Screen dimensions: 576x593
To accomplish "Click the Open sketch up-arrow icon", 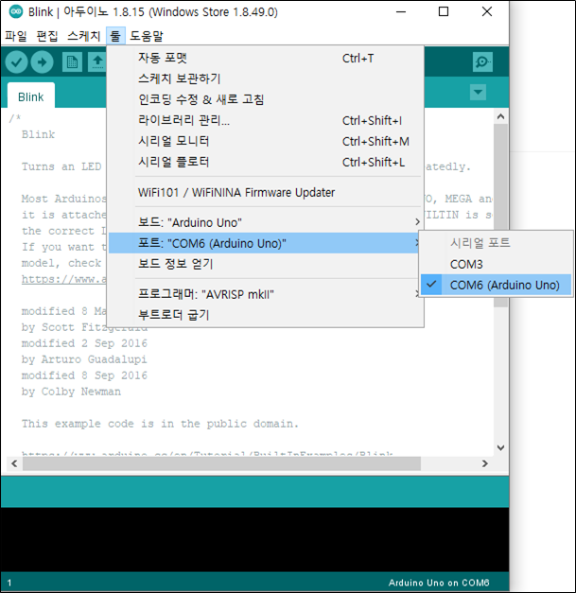I will click(97, 62).
